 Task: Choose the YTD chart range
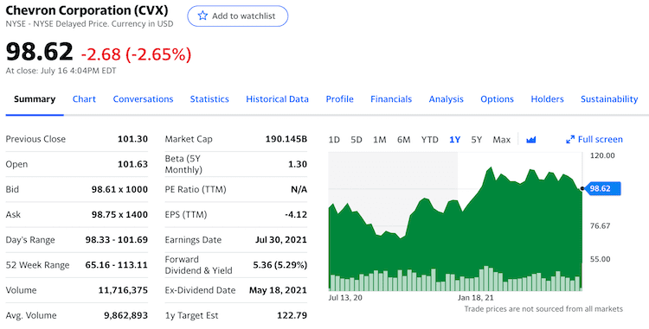pos(429,140)
